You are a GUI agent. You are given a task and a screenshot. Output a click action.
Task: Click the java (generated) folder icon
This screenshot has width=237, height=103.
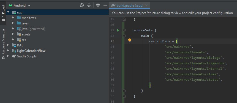pos(19,29)
